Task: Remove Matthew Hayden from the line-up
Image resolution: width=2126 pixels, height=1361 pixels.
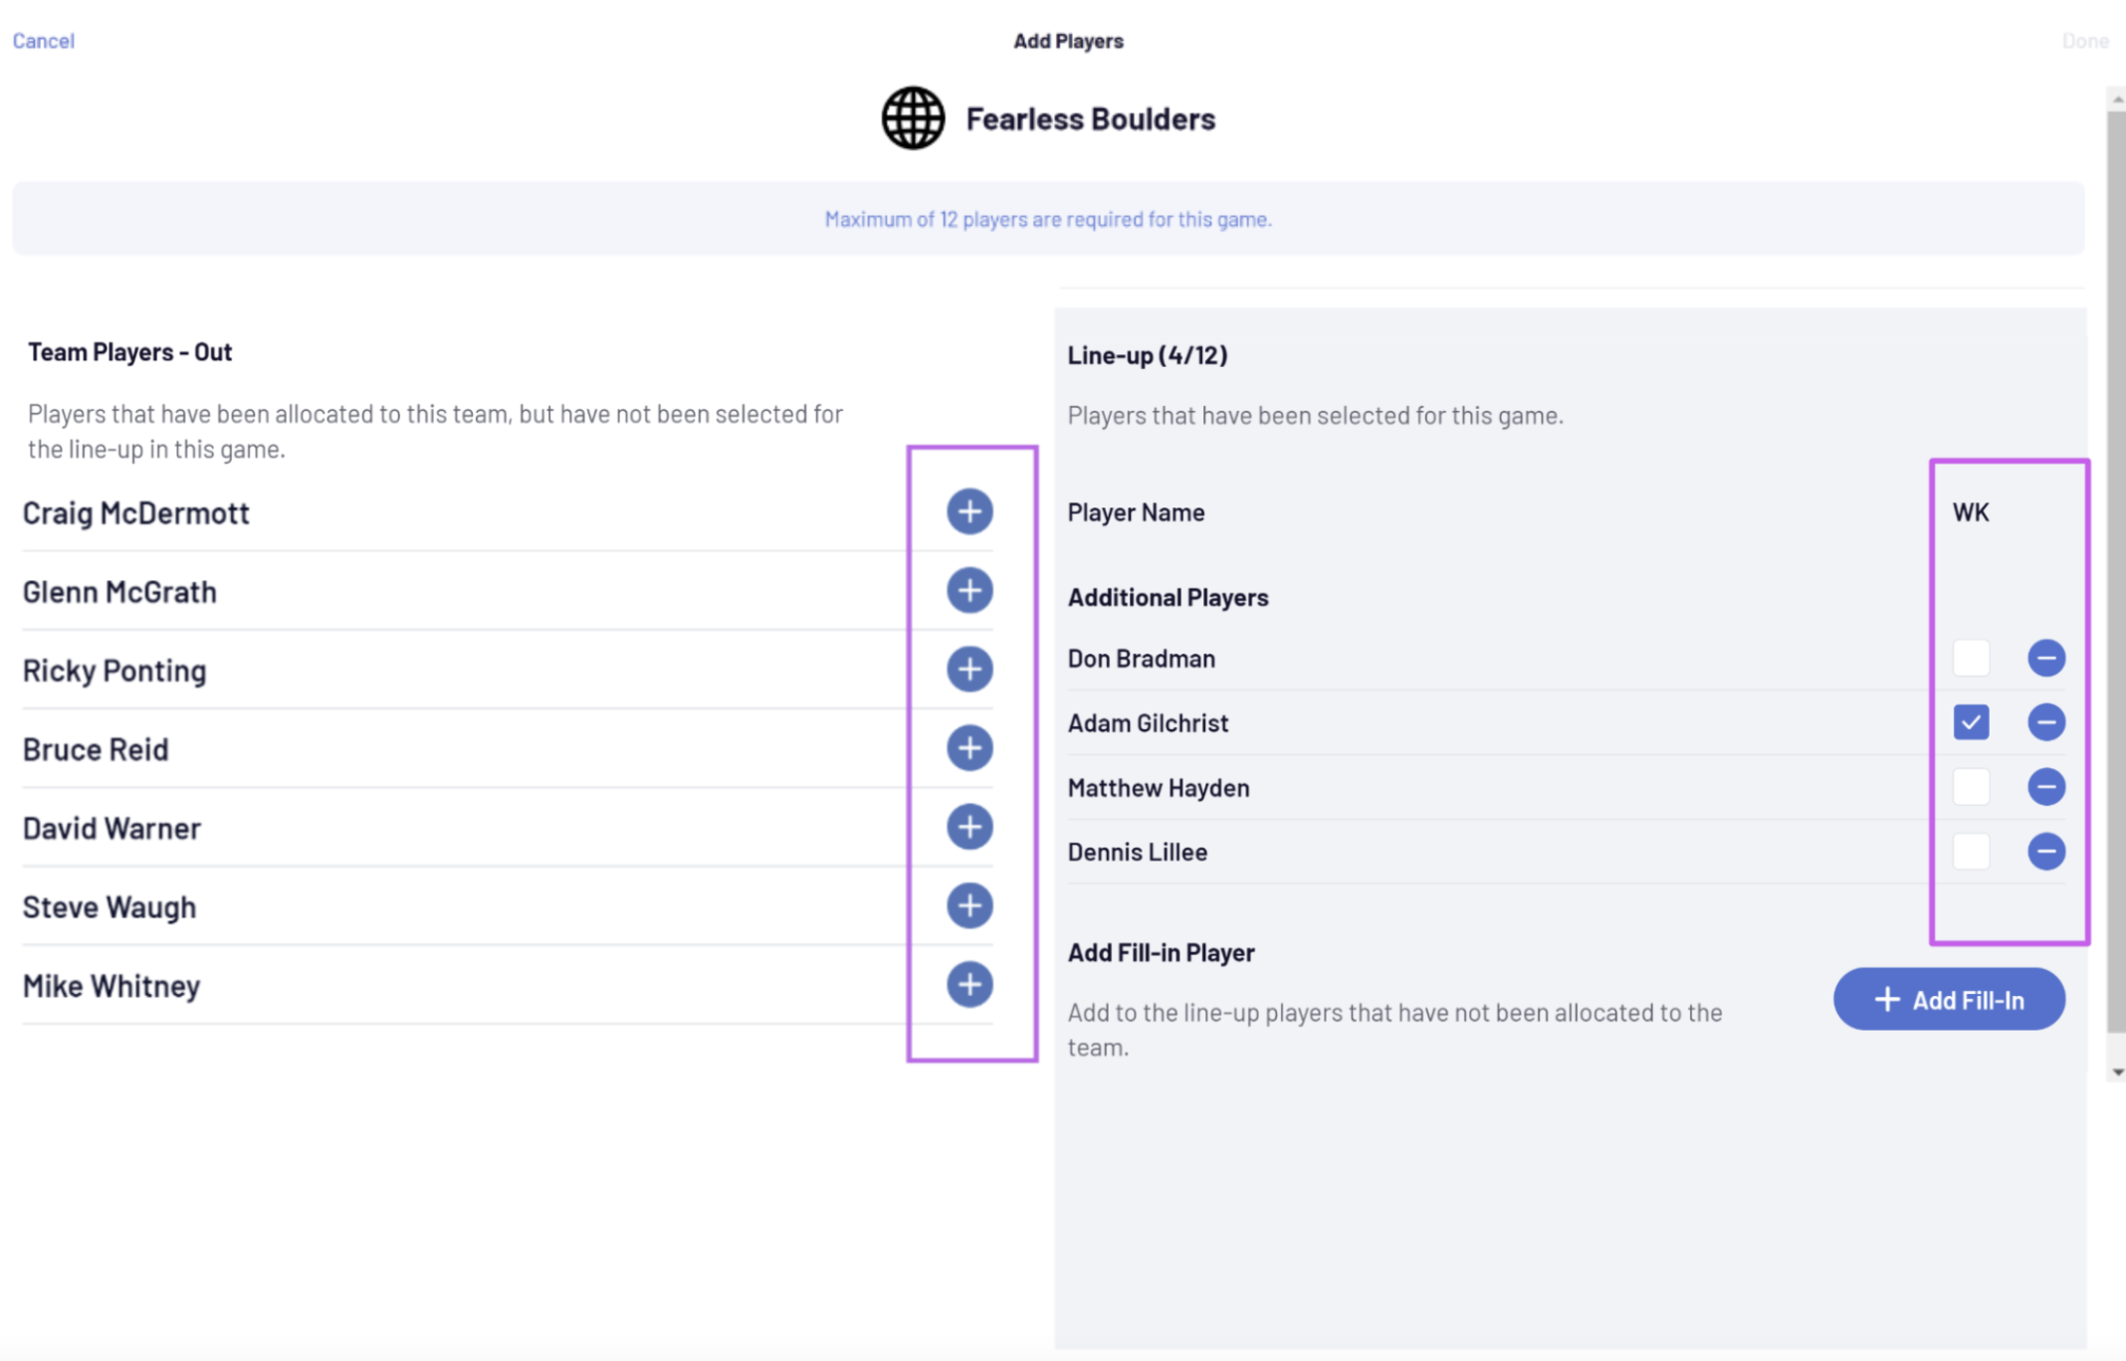Action: (x=2046, y=787)
